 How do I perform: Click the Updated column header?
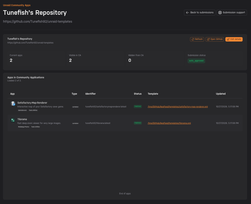[x=221, y=94]
